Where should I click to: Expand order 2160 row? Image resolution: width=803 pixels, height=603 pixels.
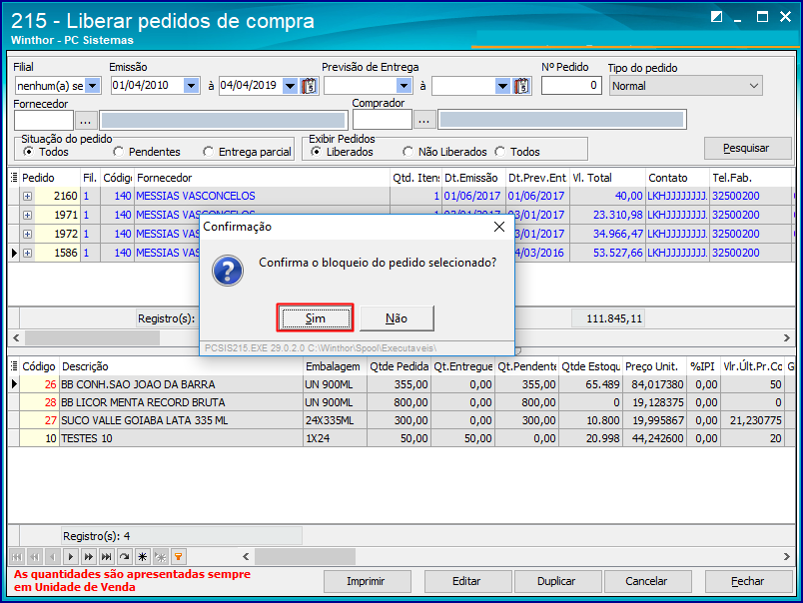point(27,196)
